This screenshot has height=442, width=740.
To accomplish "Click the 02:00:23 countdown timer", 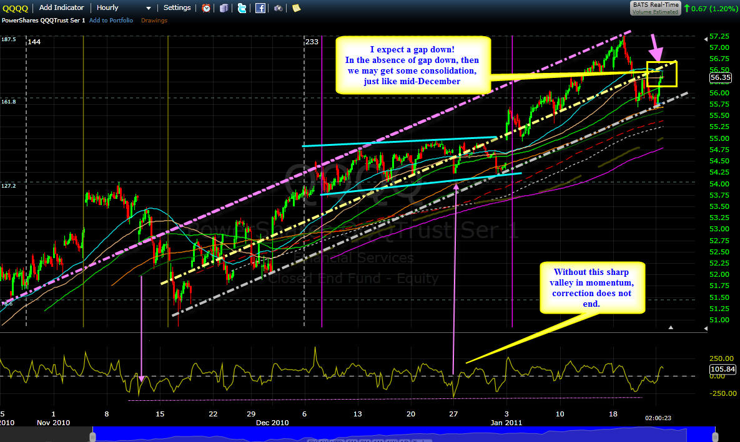I will click(x=658, y=418).
